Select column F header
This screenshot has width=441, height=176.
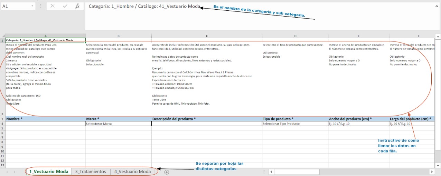coord(412,36)
